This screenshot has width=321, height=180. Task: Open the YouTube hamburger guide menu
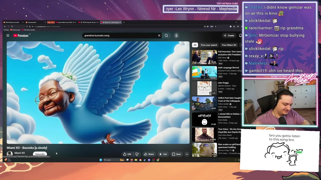click(8, 35)
